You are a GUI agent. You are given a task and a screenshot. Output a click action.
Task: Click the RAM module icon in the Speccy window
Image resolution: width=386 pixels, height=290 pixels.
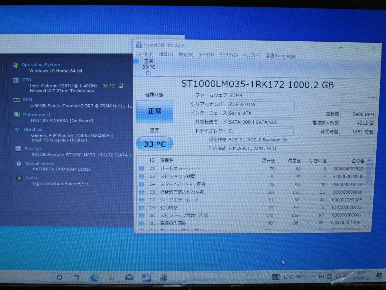[16, 100]
